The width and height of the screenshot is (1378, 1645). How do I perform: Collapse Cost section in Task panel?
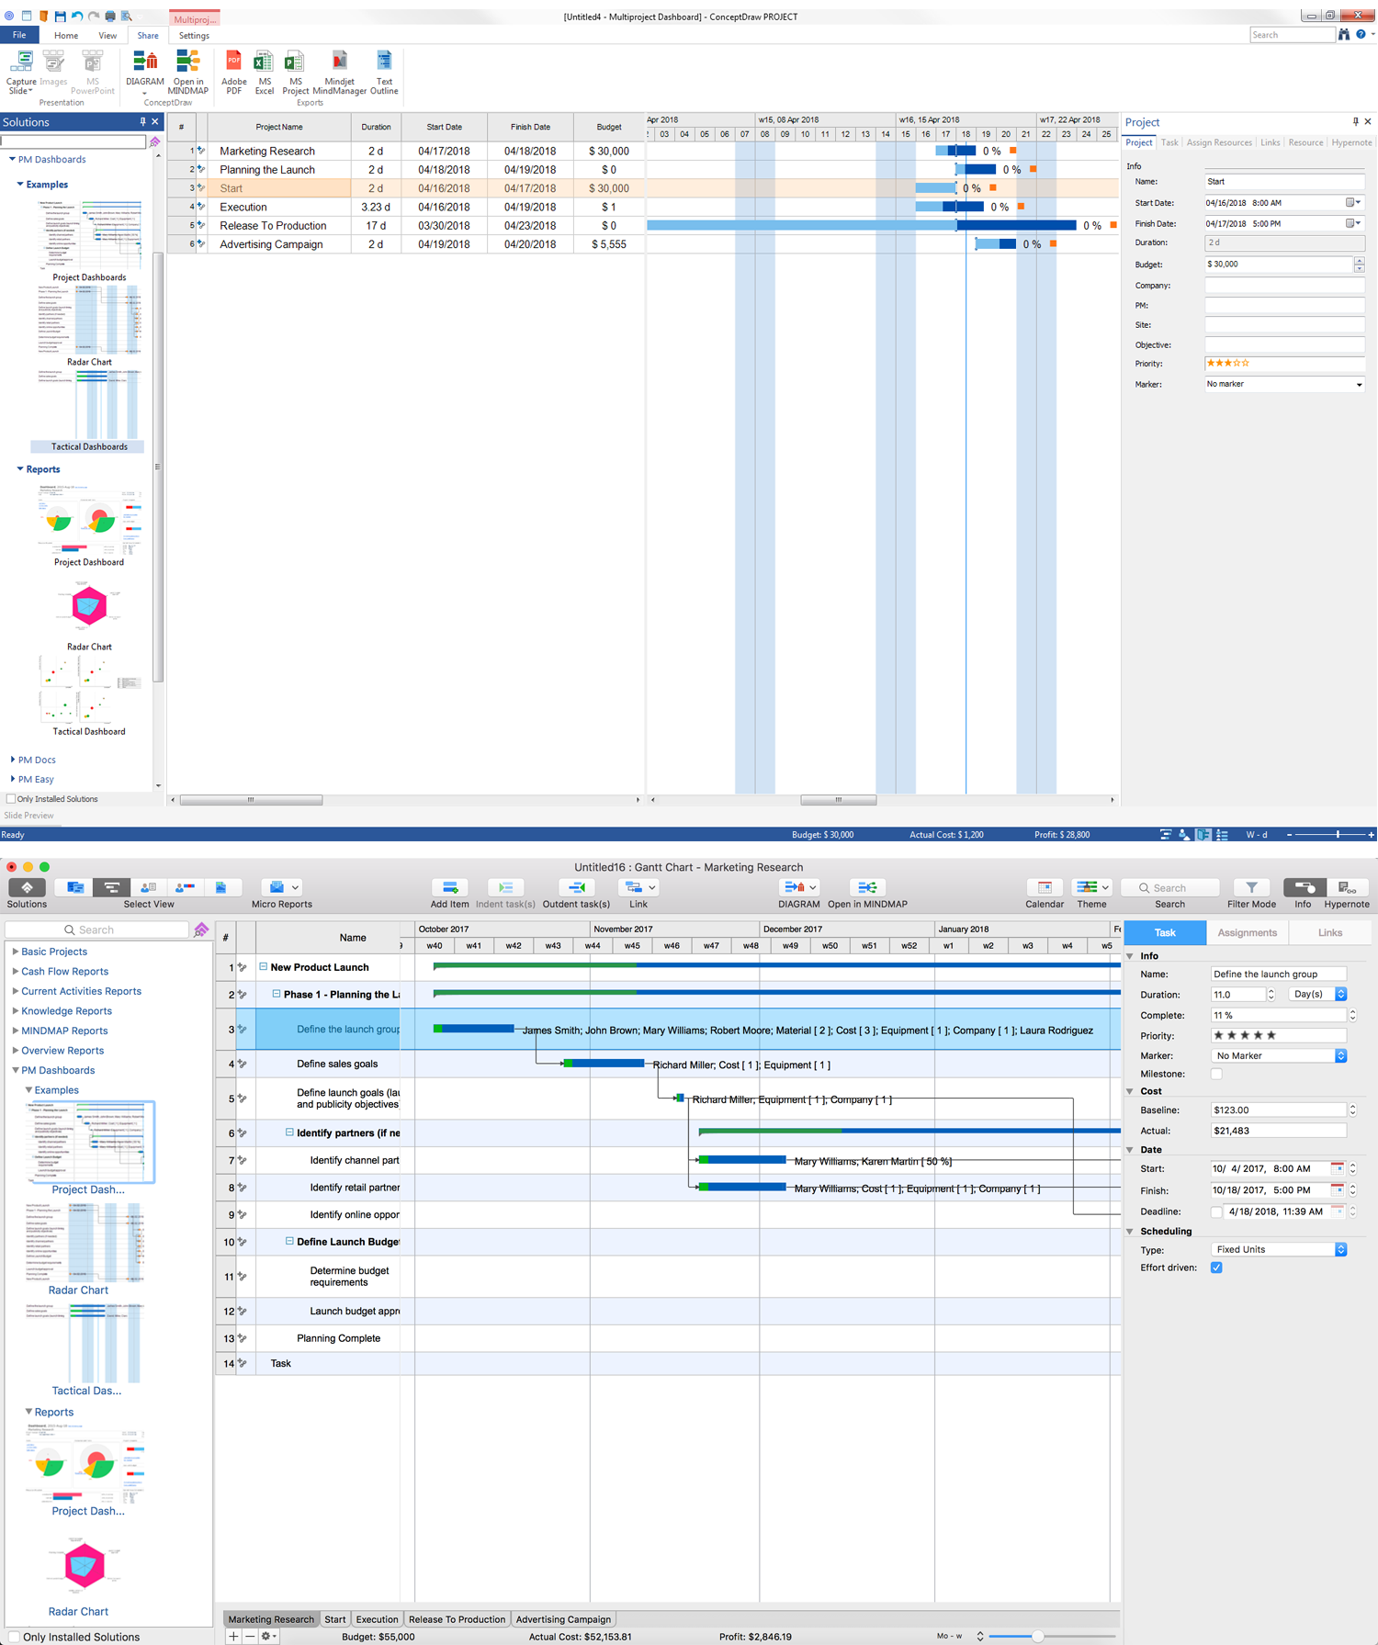coord(1130,1091)
